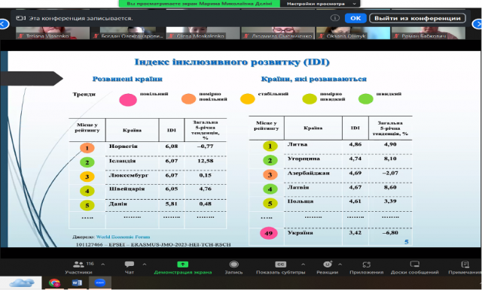
Task: Select Olena Moskalenko's video thumbnail
Action: 203,33
